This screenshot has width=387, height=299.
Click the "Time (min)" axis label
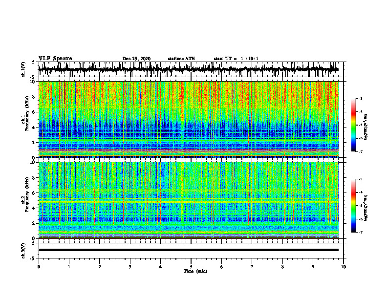[x=195, y=271]
